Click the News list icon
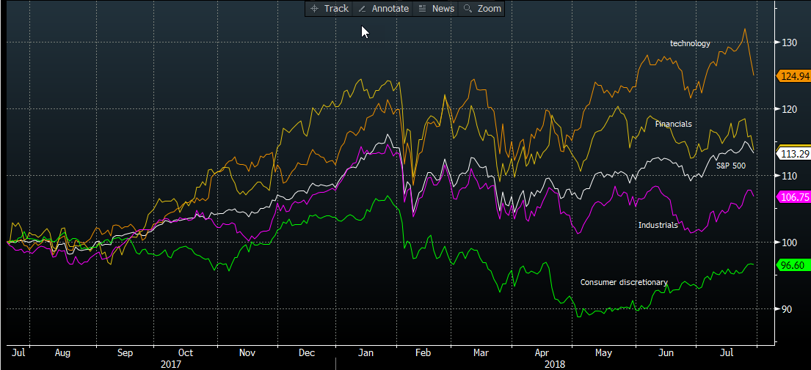The height and width of the screenshot is (370, 811). coord(422,9)
